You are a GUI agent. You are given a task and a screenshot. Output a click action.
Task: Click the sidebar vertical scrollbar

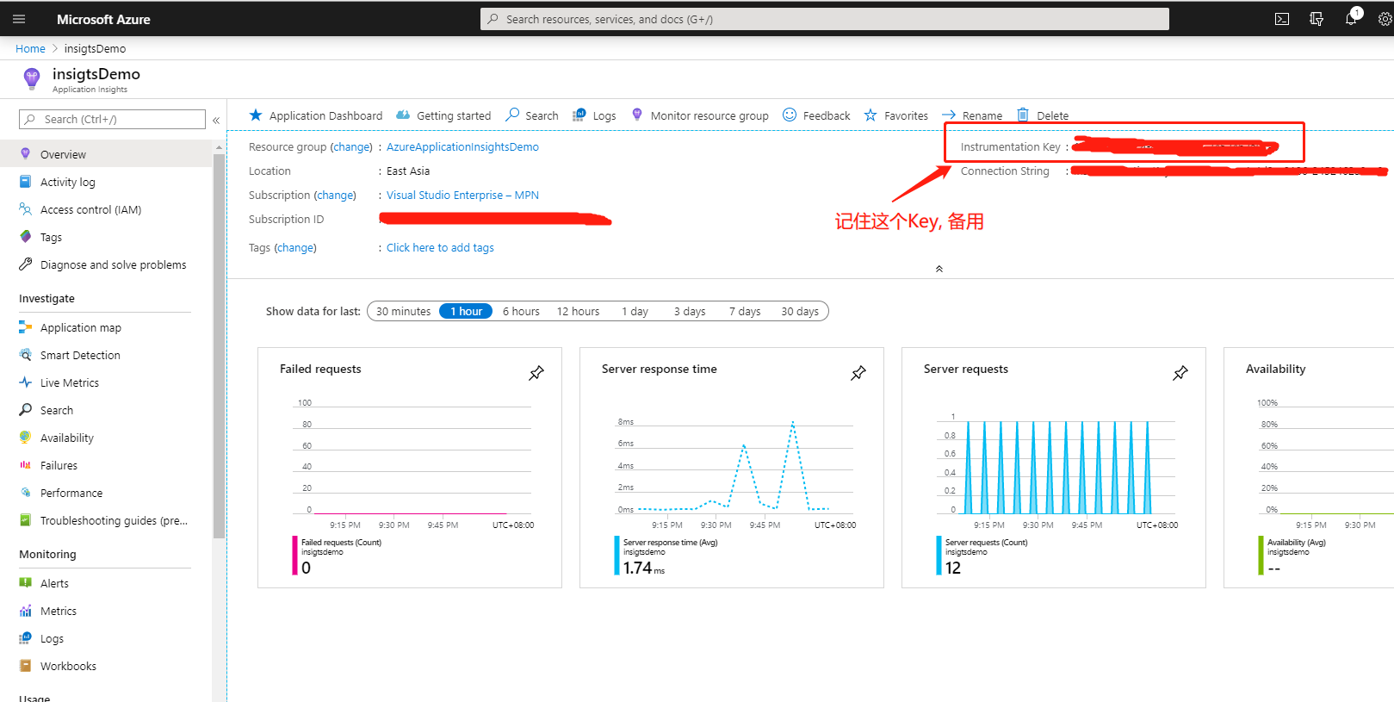pos(219,345)
